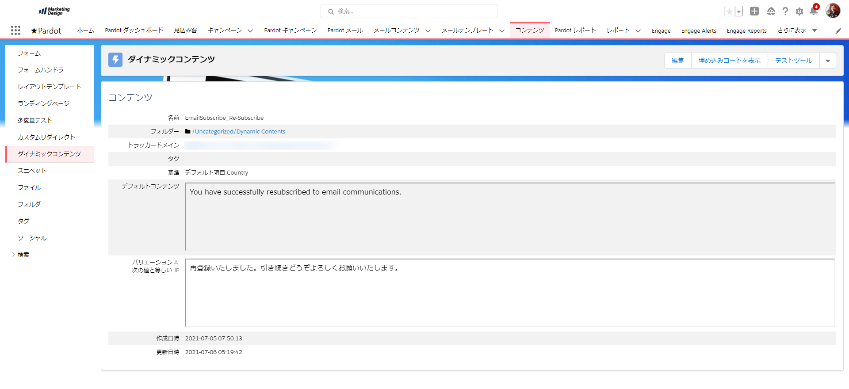Click the notifications bell icon
The height and width of the screenshot is (389, 849).
[x=813, y=11]
